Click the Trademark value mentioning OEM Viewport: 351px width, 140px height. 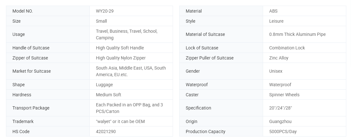120,121
